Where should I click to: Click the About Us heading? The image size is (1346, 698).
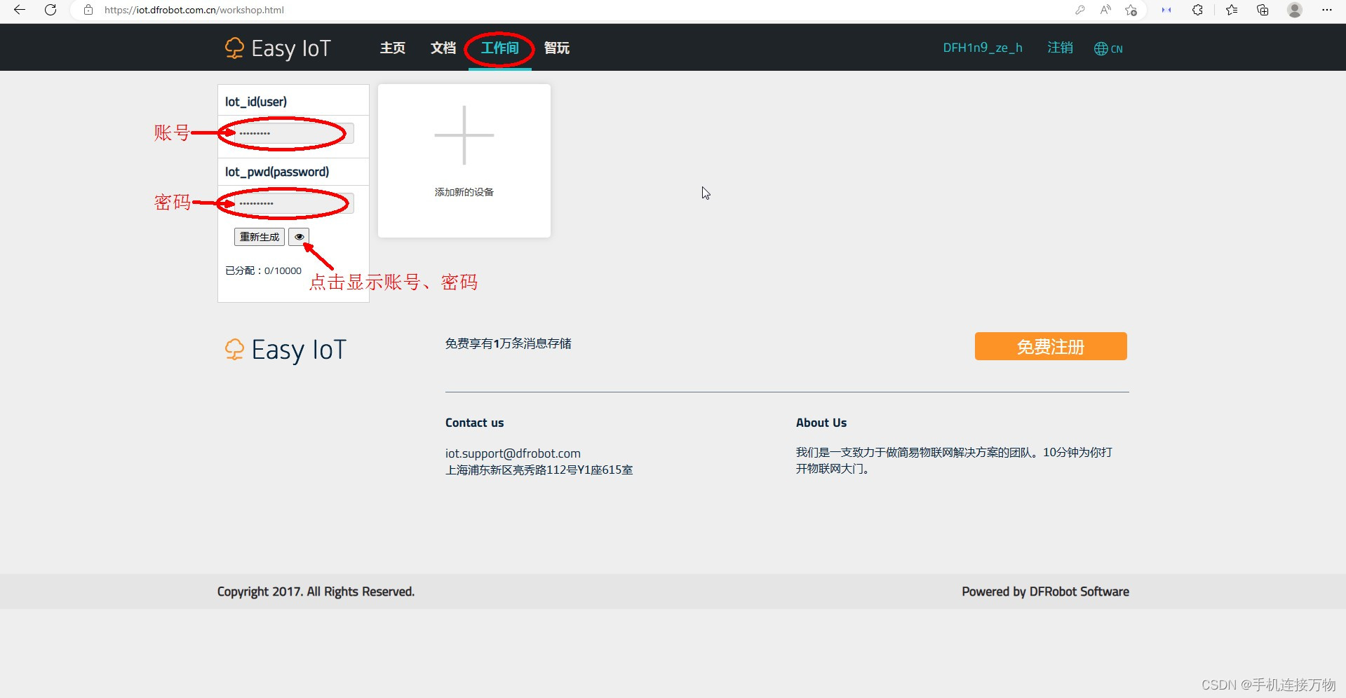click(x=821, y=423)
